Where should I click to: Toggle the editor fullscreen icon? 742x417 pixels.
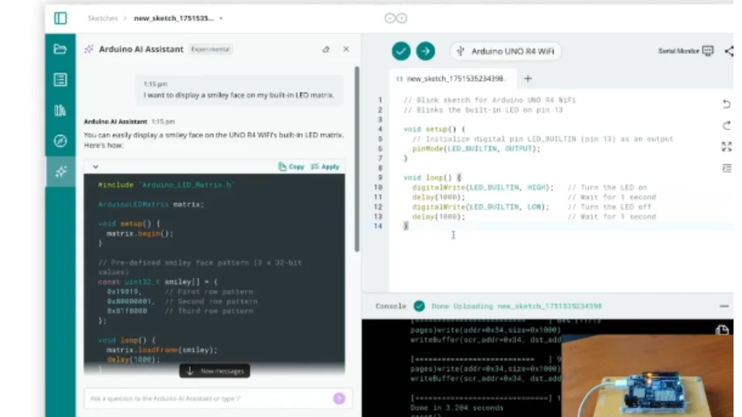click(727, 147)
